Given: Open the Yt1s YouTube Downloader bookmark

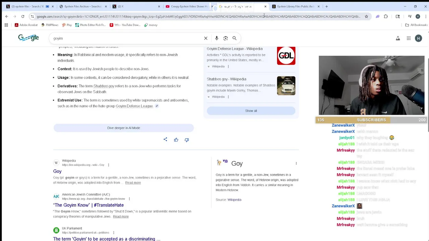Looking at the screenshot, I should (x=125, y=25).
